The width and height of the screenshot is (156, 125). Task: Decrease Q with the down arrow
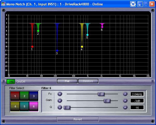click(x=60, y=107)
